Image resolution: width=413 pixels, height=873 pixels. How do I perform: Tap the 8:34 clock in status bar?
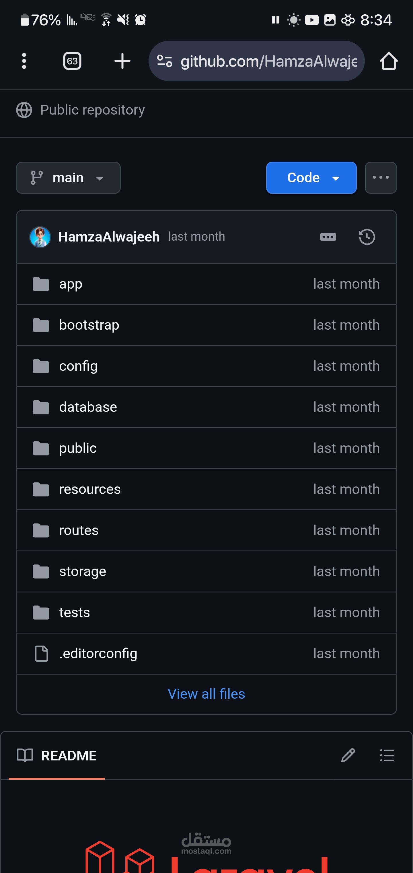pos(376,20)
